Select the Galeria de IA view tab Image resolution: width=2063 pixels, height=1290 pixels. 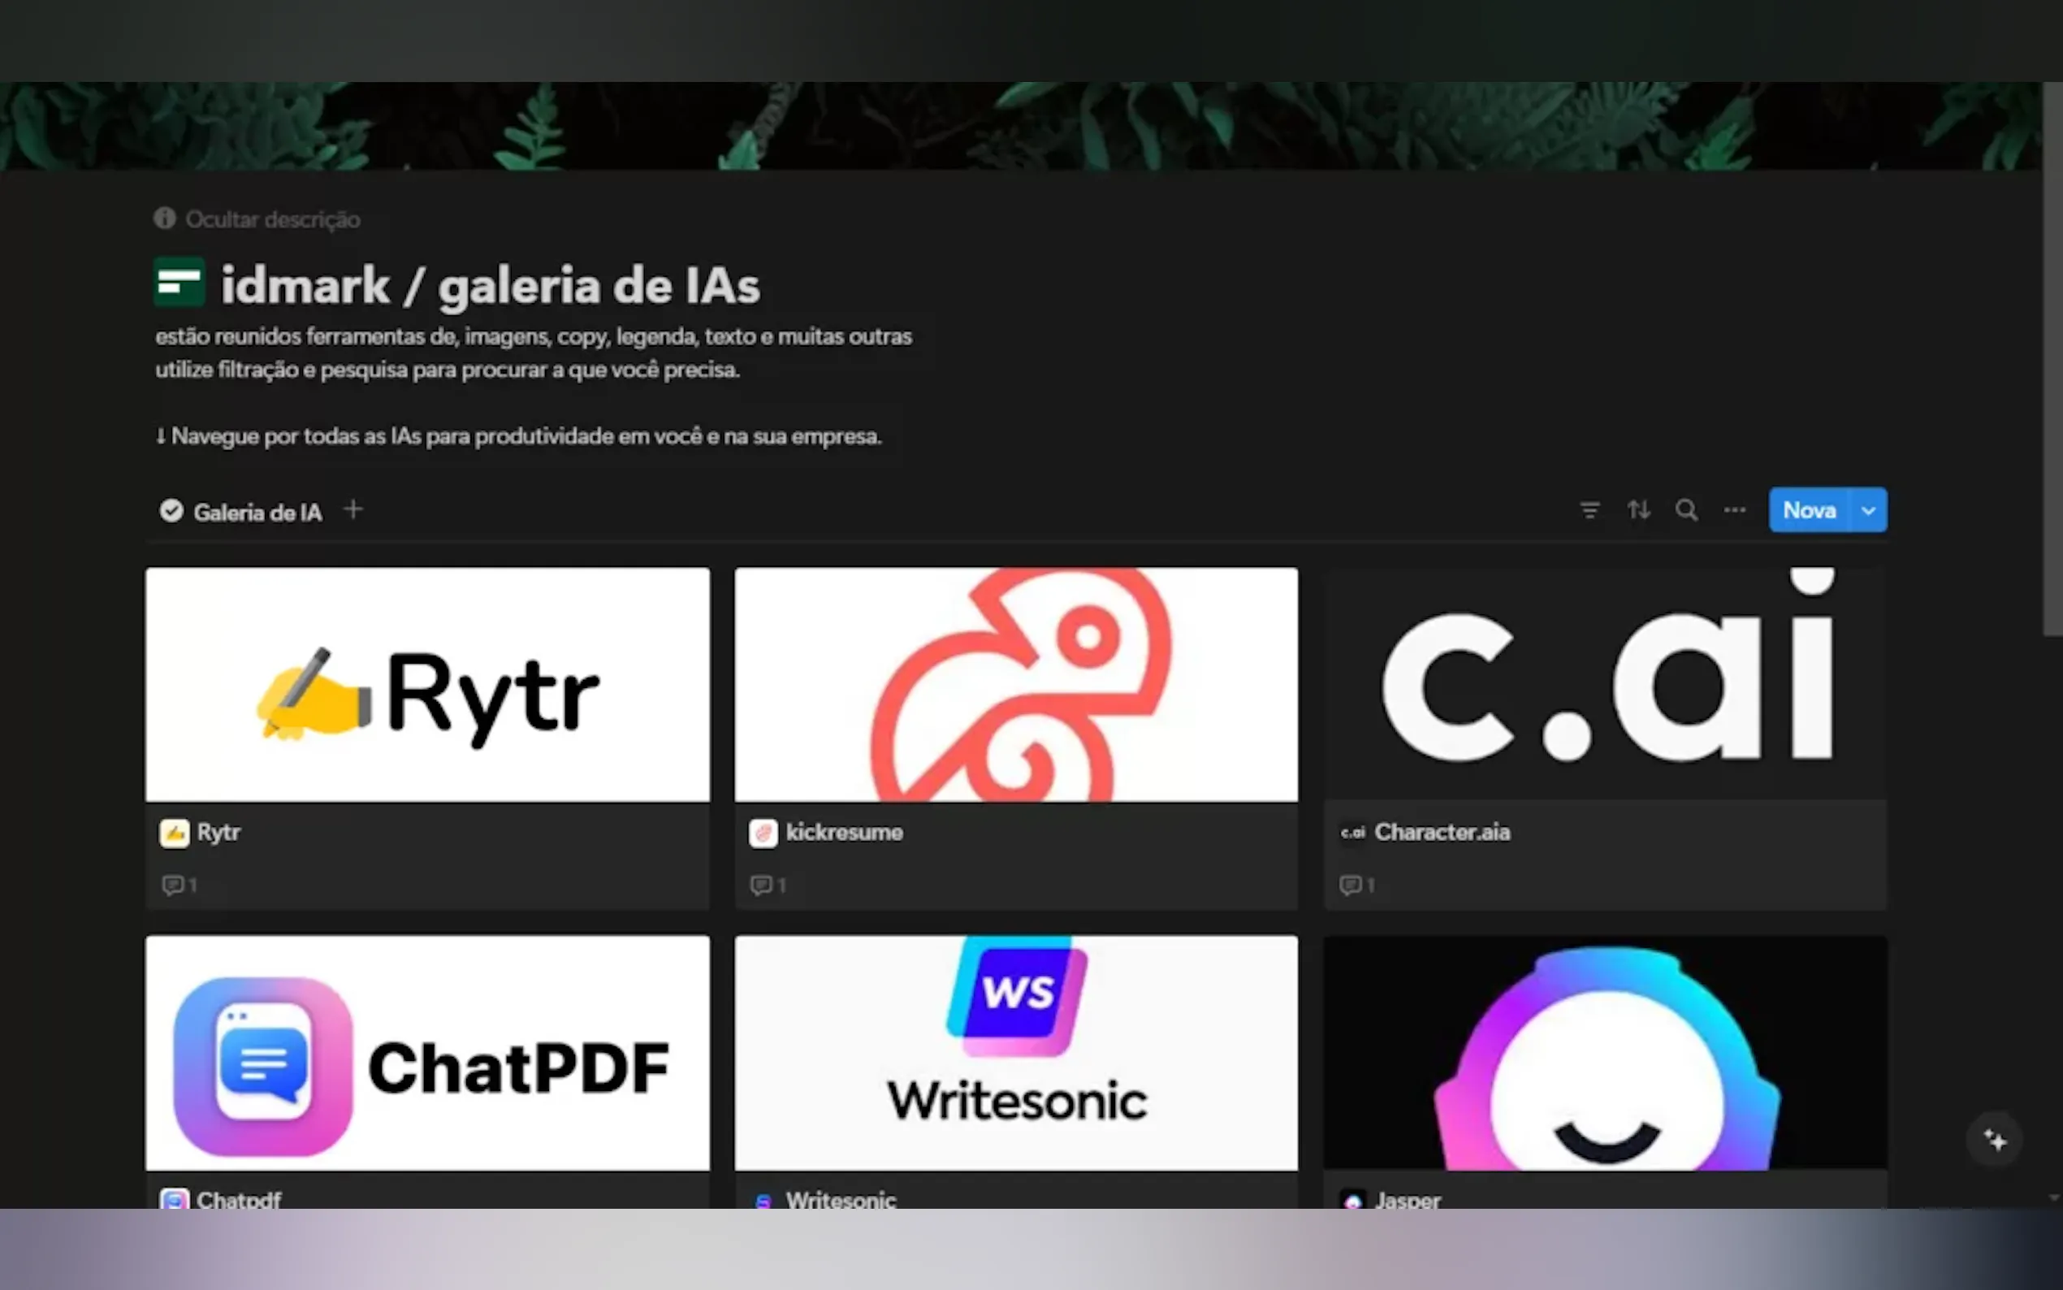[241, 512]
